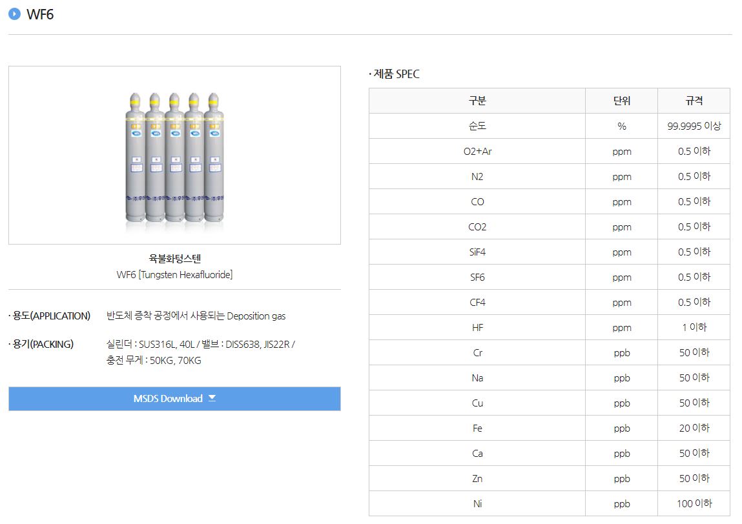
Task: Click the Fe row label
Action: click(x=477, y=428)
